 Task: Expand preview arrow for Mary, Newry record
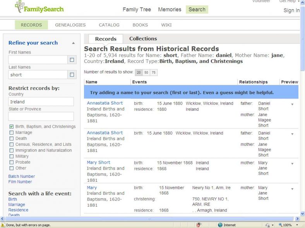click(292, 189)
